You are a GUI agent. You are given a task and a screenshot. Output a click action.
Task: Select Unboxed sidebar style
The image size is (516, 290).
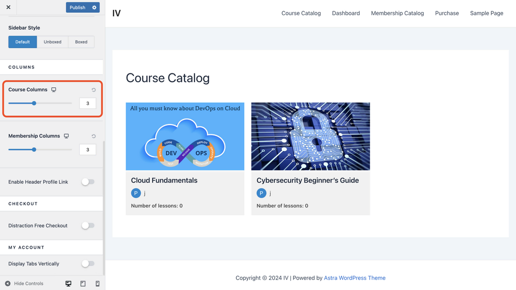[53, 42]
